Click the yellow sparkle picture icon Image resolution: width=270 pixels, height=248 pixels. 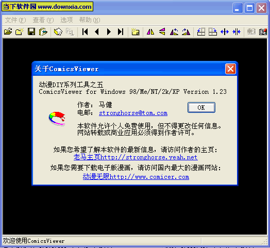click(136, 32)
